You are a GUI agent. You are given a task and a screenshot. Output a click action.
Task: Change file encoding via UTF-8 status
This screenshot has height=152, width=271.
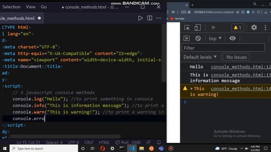tap(73, 142)
